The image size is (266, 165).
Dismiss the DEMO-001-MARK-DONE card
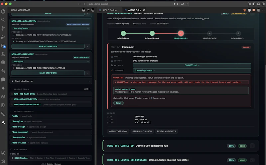(x=88, y=73)
